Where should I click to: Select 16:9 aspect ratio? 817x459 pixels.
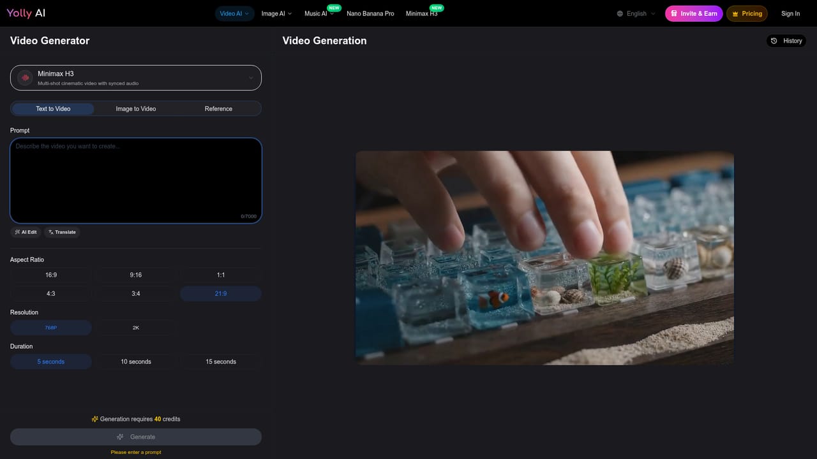click(x=51, y=275)
